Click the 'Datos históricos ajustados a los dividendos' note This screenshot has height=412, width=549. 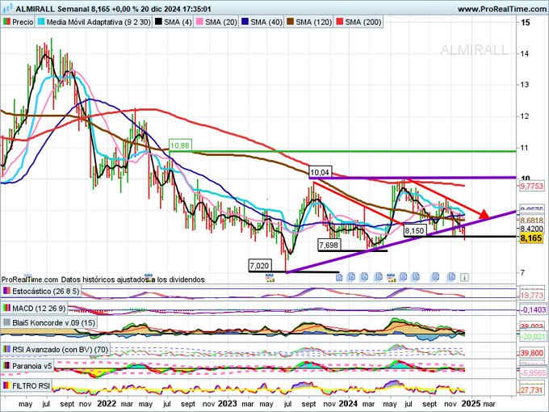pyautogui.click(x=132, y=280)
